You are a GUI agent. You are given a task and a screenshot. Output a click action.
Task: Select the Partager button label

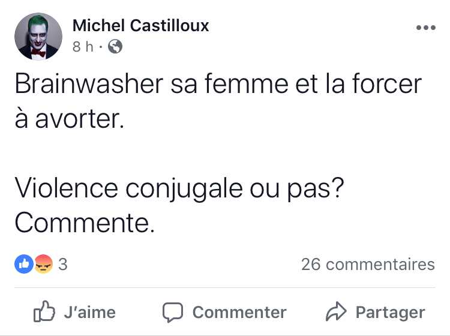click(x=391, y=313)
